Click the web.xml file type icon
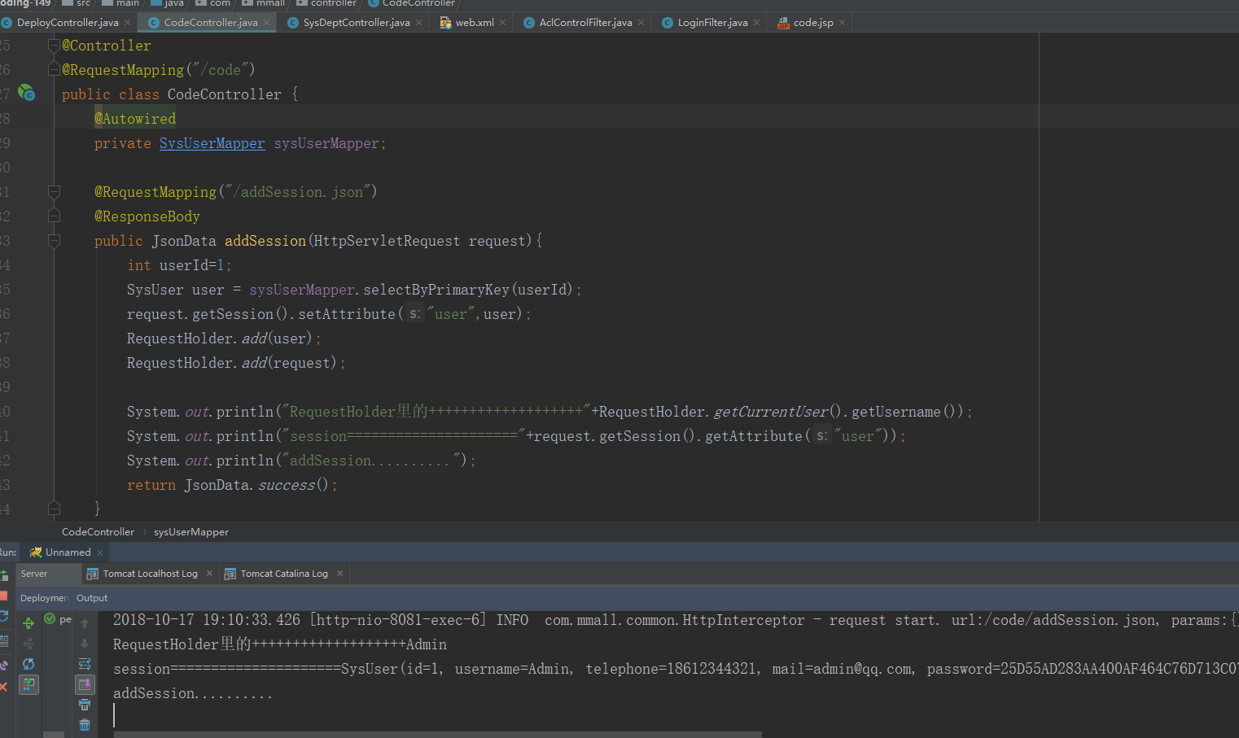 tap(445, 23)
